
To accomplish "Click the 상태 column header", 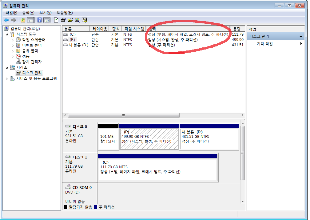I will [x=188, y=29].
